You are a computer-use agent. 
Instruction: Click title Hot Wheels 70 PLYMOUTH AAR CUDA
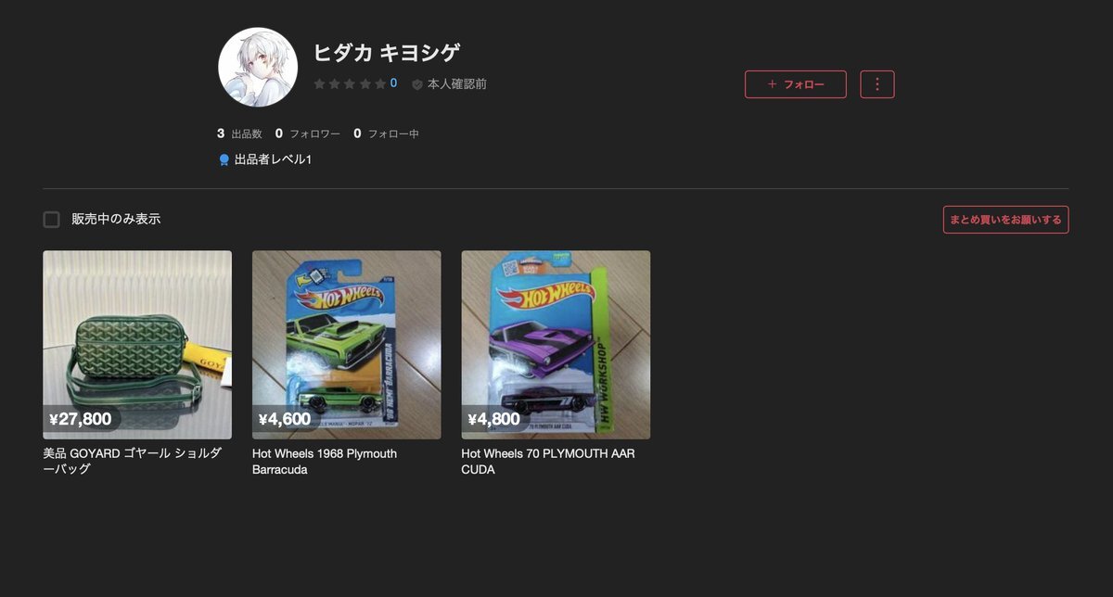point(548,462)
